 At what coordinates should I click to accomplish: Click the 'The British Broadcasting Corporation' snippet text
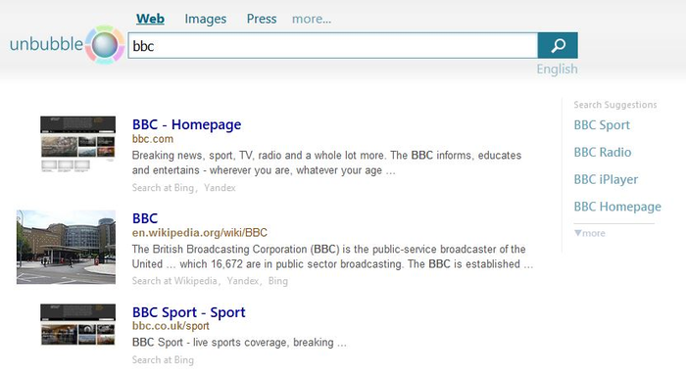[x=332, y=257]
